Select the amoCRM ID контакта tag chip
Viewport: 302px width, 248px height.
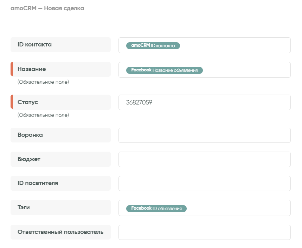(x=153, y=46)
